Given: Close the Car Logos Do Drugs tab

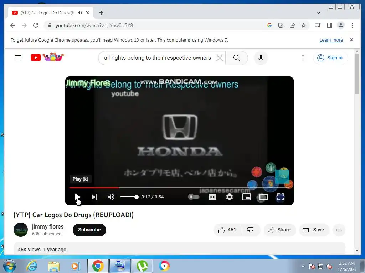Looking at the screenshot, I should [88, 13].
